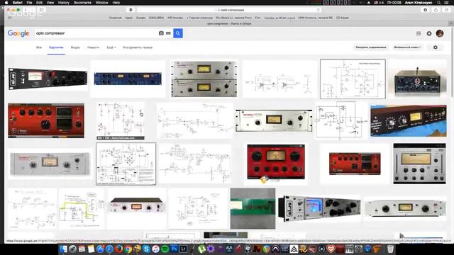Viewport: 454px width, 255px height.
Task: Open the Window menu
Action: pyautogui.click(x=101, y=3)
